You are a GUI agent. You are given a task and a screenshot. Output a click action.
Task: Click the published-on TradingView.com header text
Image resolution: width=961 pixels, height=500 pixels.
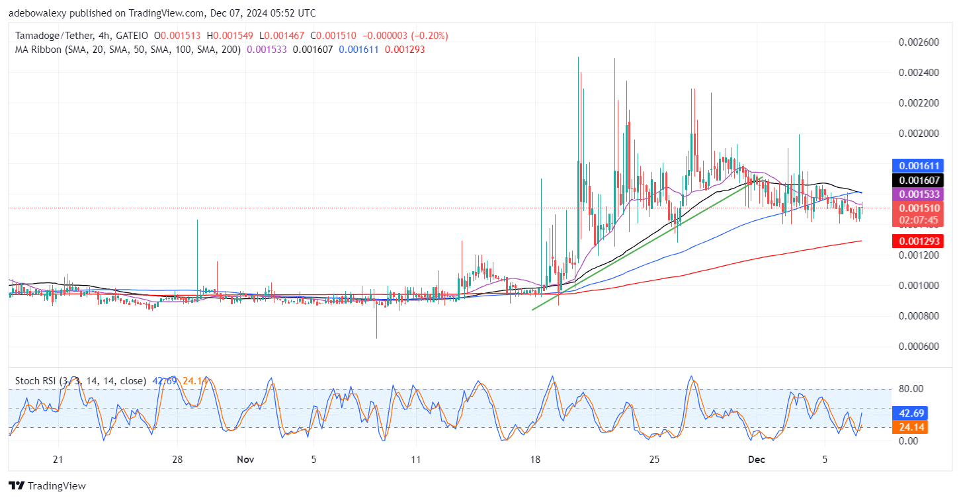tap(162, 13)
